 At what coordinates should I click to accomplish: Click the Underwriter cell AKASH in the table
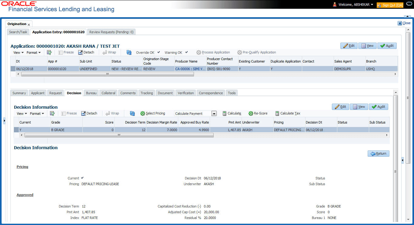pyautogui.click(x=257, y=130)
